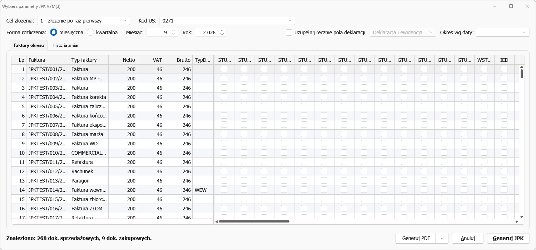536x250 pixels.
Task: Decrease the Rok value with down arrow
Action: pos(222,34)
